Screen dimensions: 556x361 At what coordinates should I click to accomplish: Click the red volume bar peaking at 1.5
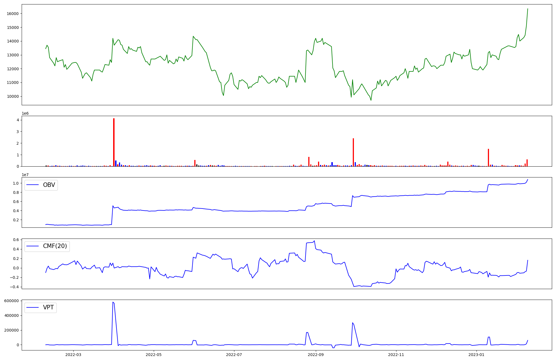click(488, 157)
